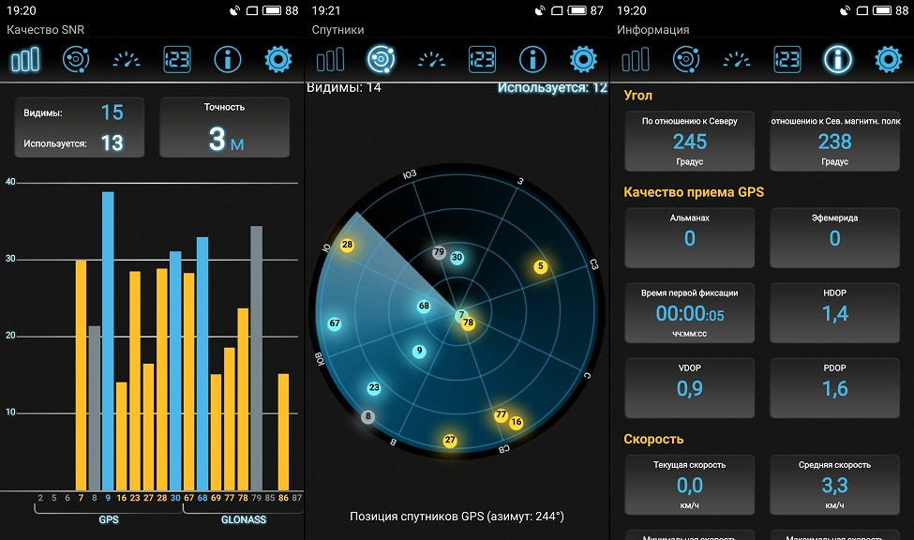Tap satellite 68 on the sky map

[x=424, y=306]
